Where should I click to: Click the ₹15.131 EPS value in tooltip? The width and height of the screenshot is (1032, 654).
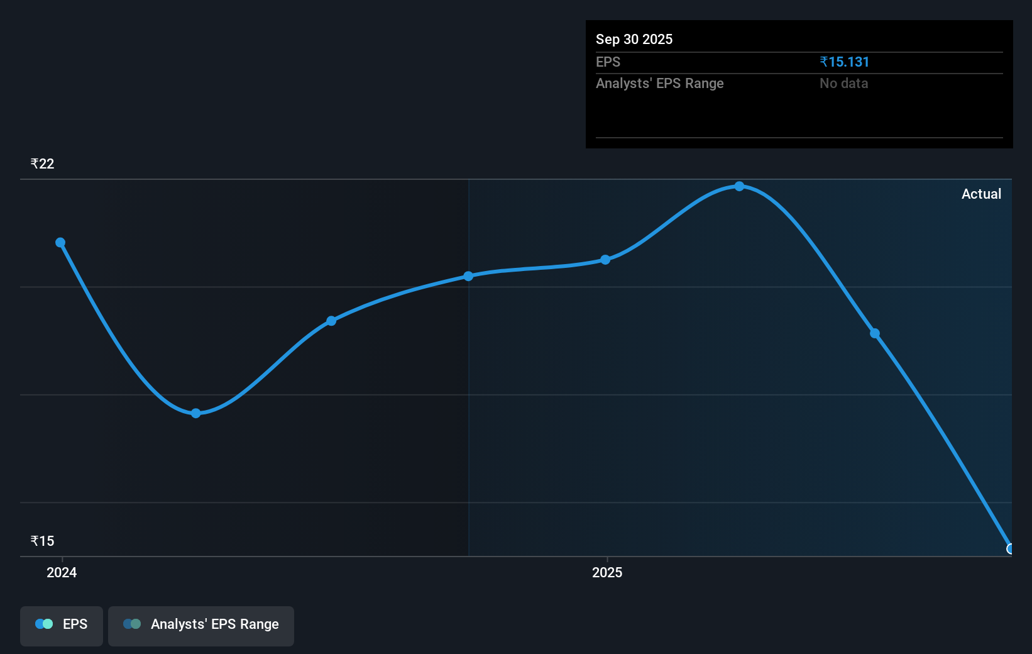pos(844,62)
